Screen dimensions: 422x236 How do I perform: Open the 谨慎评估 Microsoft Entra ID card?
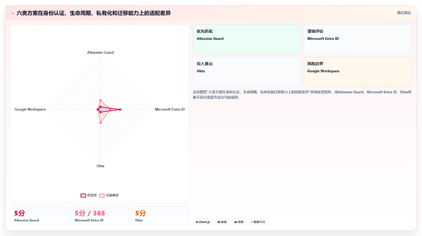[x=357, y=39]
